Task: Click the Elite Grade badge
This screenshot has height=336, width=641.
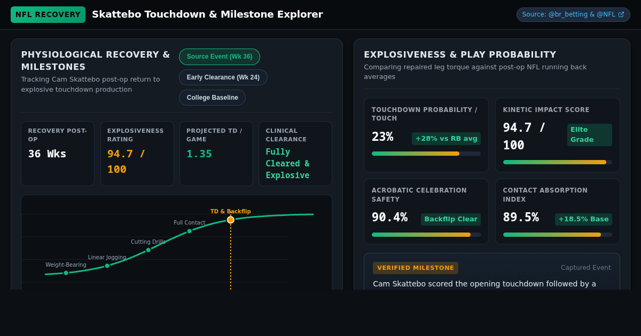Action: coord(590,135)
